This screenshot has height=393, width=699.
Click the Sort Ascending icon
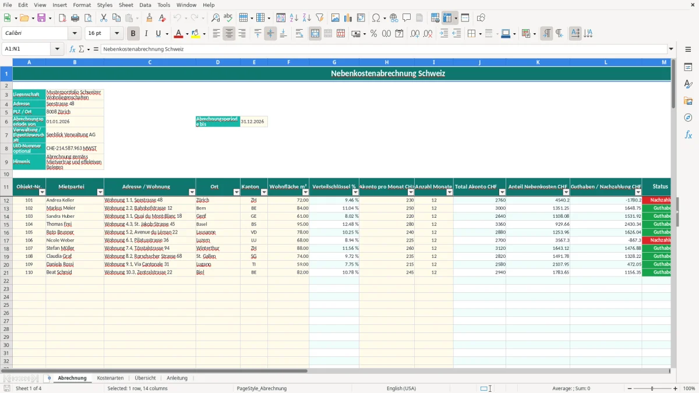(x=294, y=18)
